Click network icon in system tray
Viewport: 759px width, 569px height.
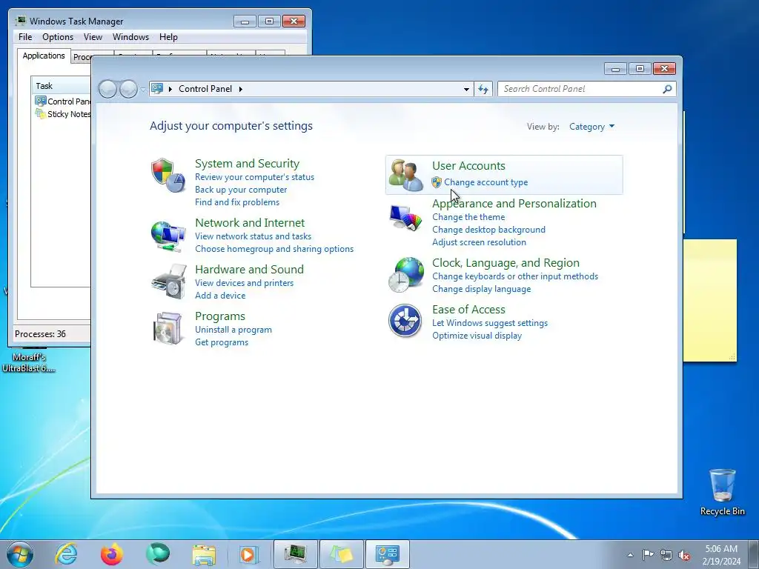pos(666,555)
